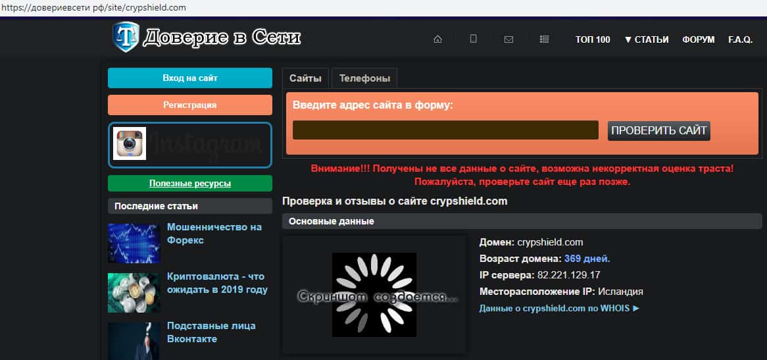767x360 pixels.
Task: Click the Последние статьи section header
Action: point(190,206)
